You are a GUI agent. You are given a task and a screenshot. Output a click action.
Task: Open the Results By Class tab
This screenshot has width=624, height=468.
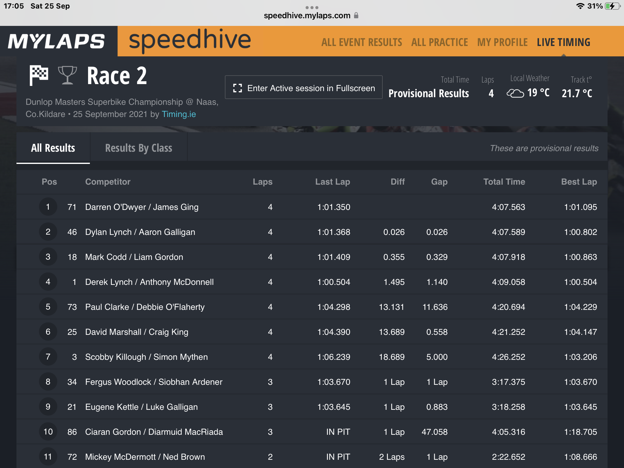(139, 148)
